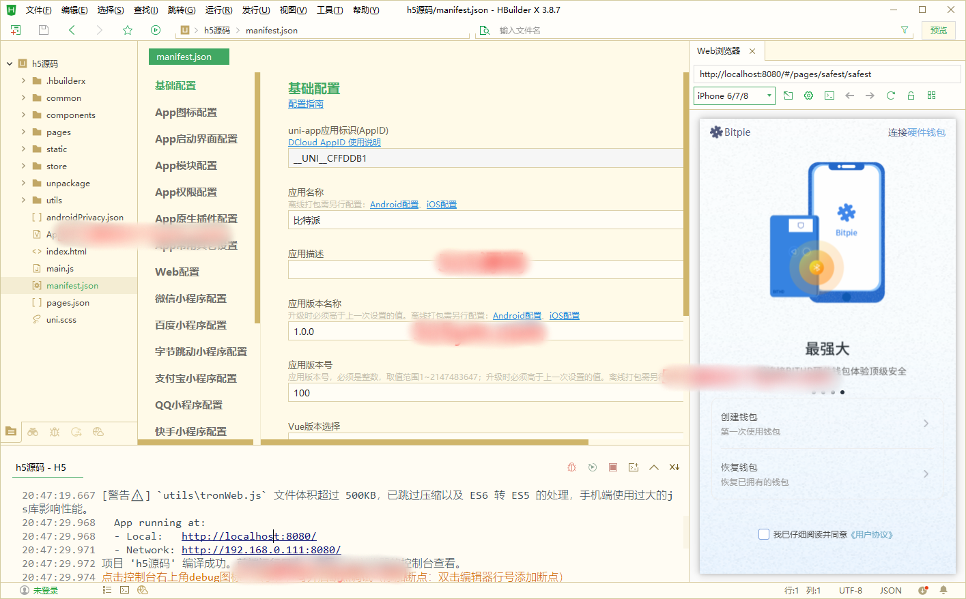Check the user agreement checkbox
The height and width of the screenshot is (599, 966).
(764, 534)
